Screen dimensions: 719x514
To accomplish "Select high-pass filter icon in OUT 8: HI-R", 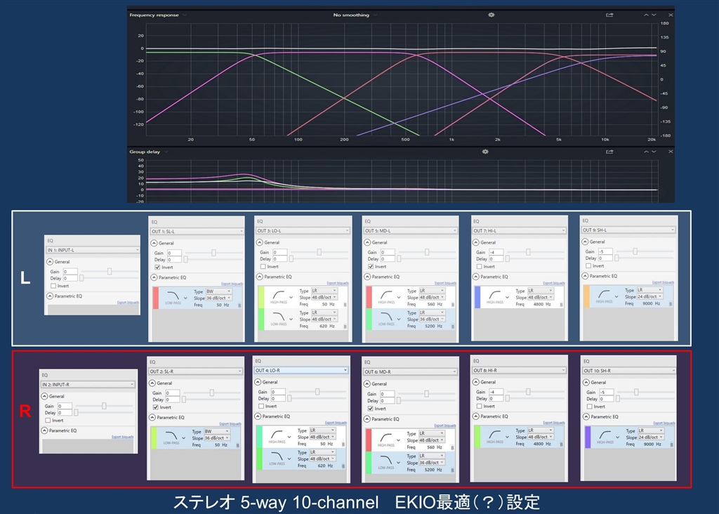I will pos(495,434).
